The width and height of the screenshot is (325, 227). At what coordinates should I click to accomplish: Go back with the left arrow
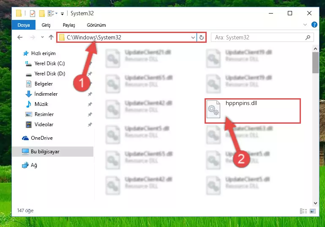20,37
